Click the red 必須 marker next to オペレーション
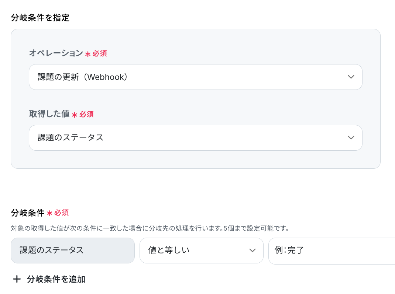 point(100,53)
